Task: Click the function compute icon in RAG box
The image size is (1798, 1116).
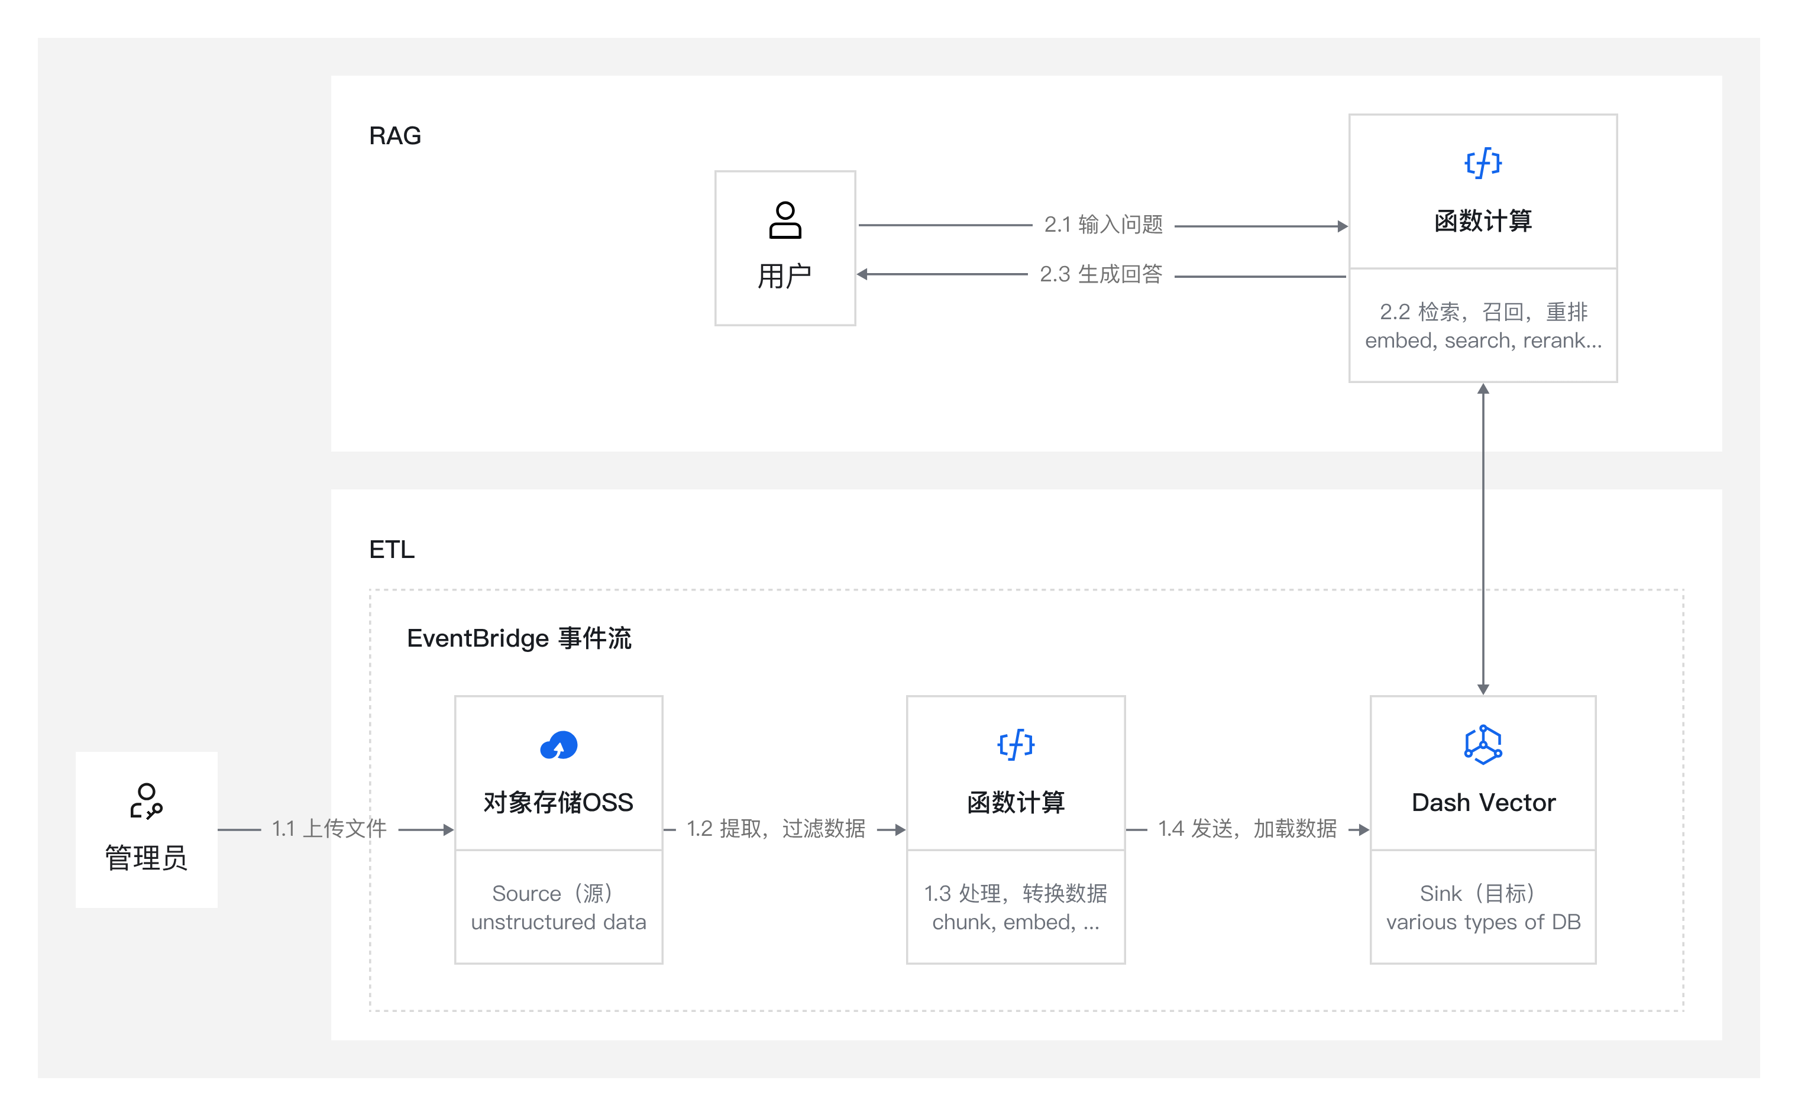Action: pos(1483,163)
